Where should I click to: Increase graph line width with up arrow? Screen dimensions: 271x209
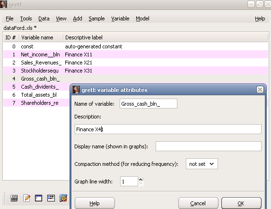(141, 179)
